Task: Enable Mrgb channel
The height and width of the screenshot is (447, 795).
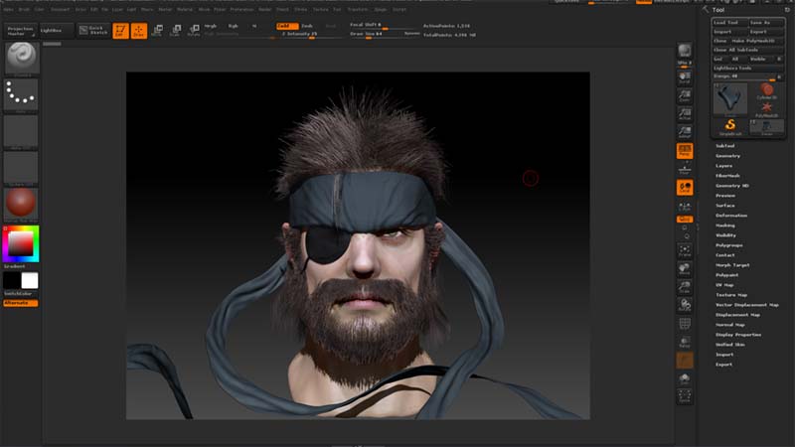Action: pyautogui.click(x=211, y=26)
